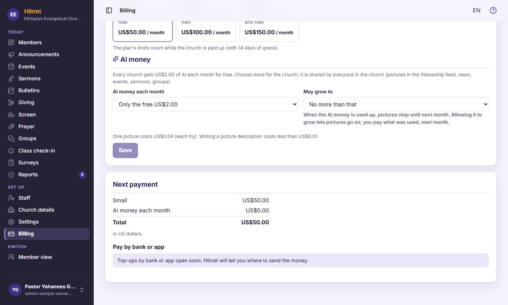Click the Total US$50.00 amount
Viewport: 508px width, 305px height.
point(255,222)
